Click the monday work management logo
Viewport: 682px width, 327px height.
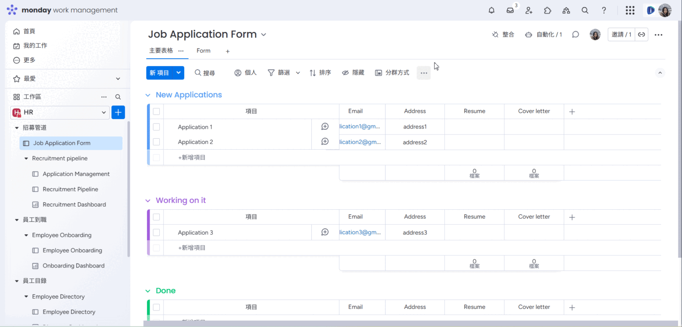pos(62,10)
